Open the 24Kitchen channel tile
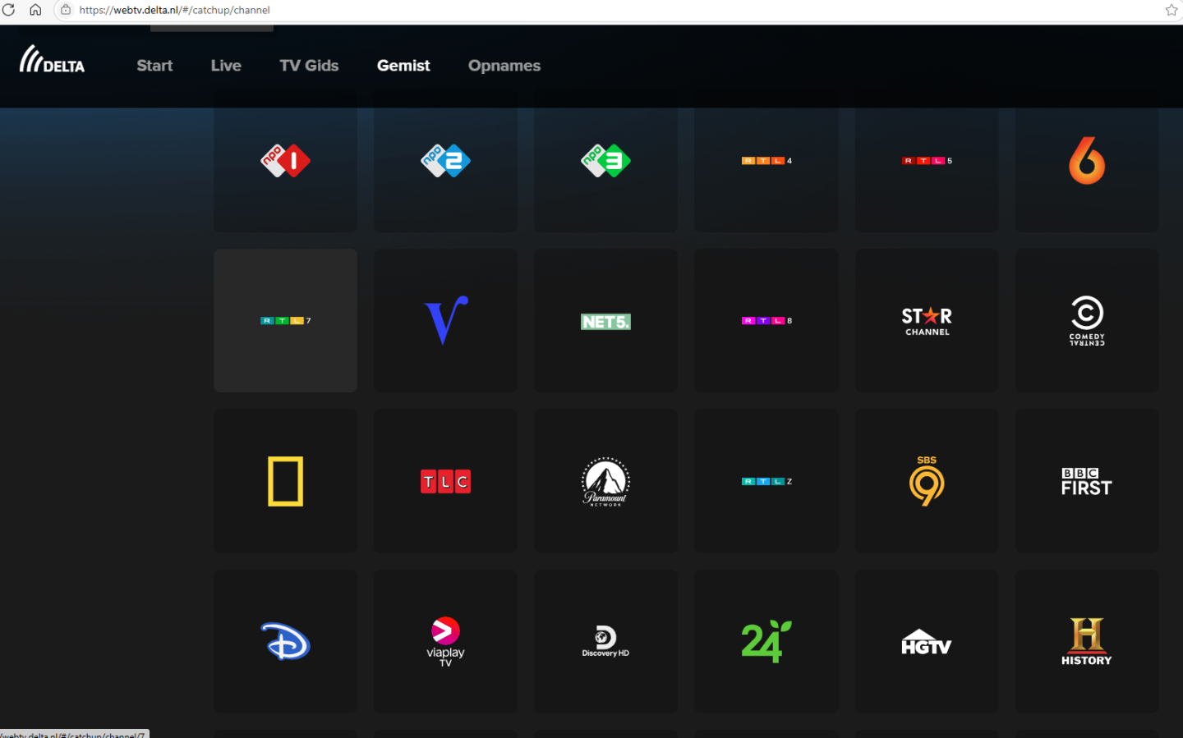 coord(766,641)
